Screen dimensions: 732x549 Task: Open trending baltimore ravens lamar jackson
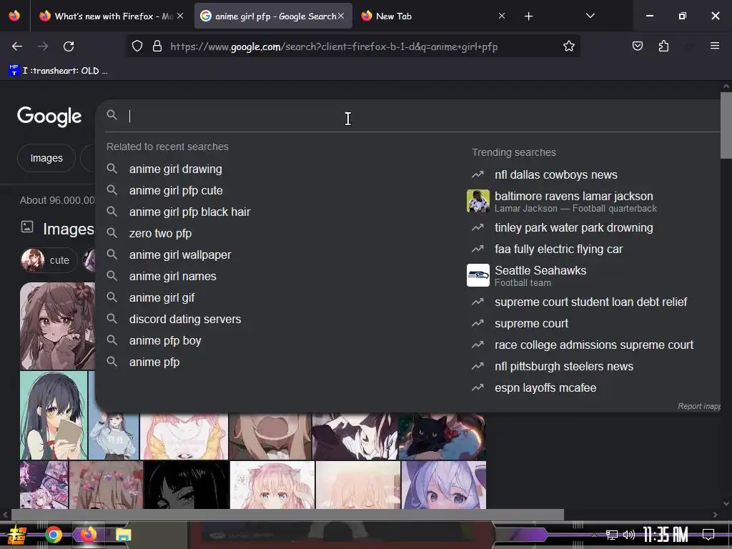click(574, 201)
